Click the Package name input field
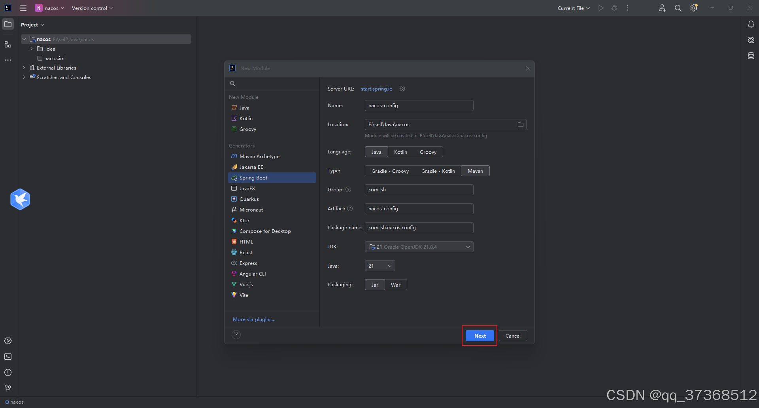 419,228
